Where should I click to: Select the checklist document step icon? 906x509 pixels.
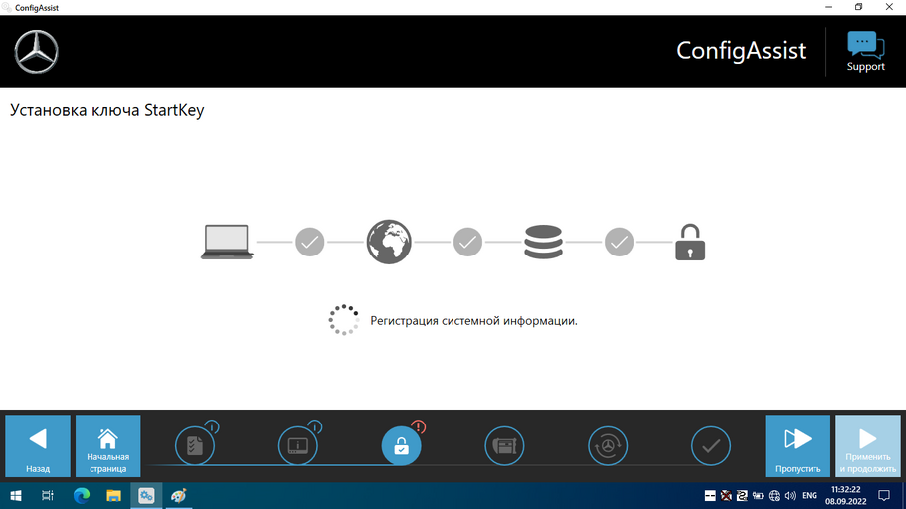pyautogui.click(x=195, y=445)
